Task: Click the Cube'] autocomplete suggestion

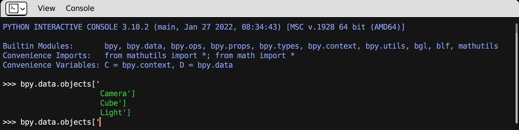Action: coord(113,103)
